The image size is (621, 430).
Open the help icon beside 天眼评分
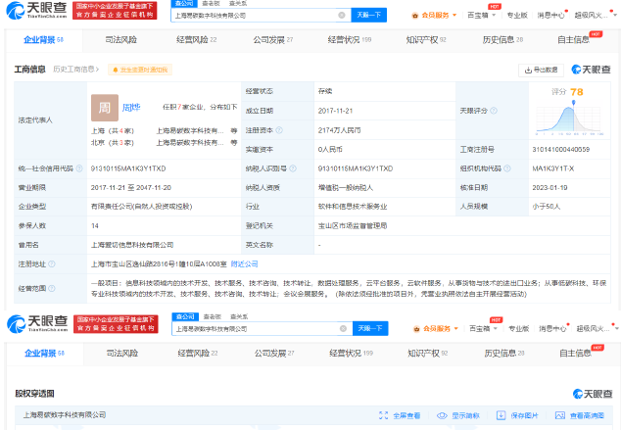pos(494,111)
